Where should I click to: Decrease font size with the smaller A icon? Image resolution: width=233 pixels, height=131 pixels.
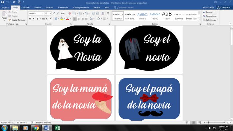pos(57,13)
